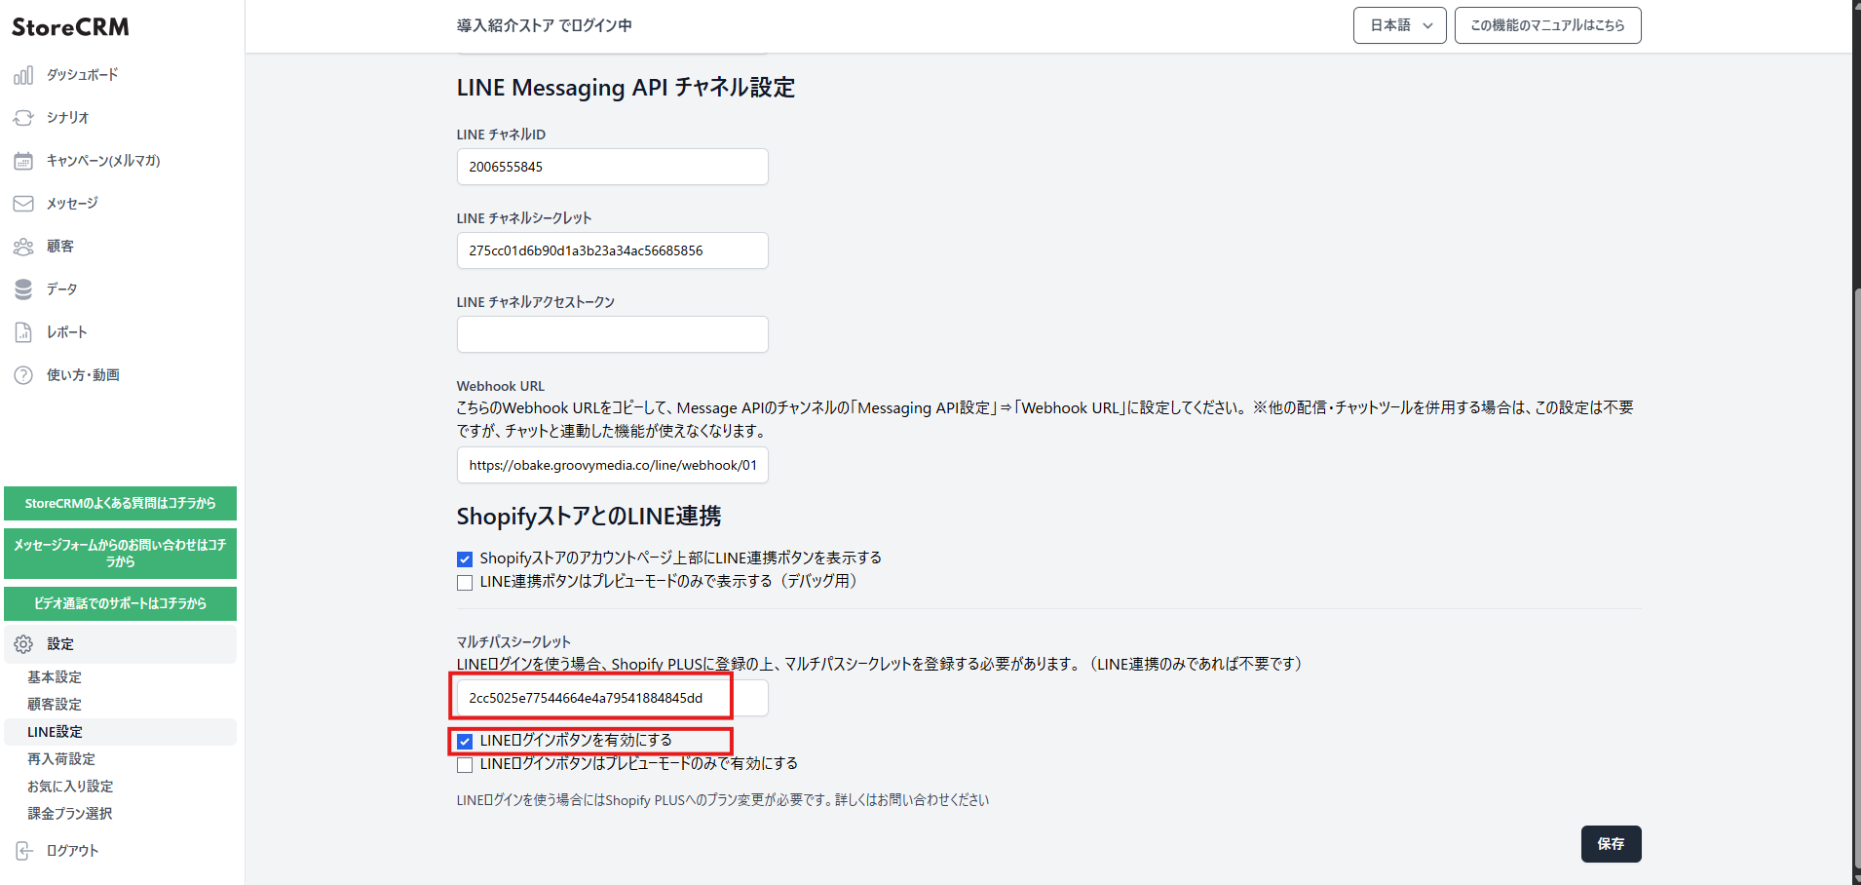Click この機能のマニュアルはこちら button
This screenshot has height=885, width=1861.
pyautogui.click(x=1547, y=25)
